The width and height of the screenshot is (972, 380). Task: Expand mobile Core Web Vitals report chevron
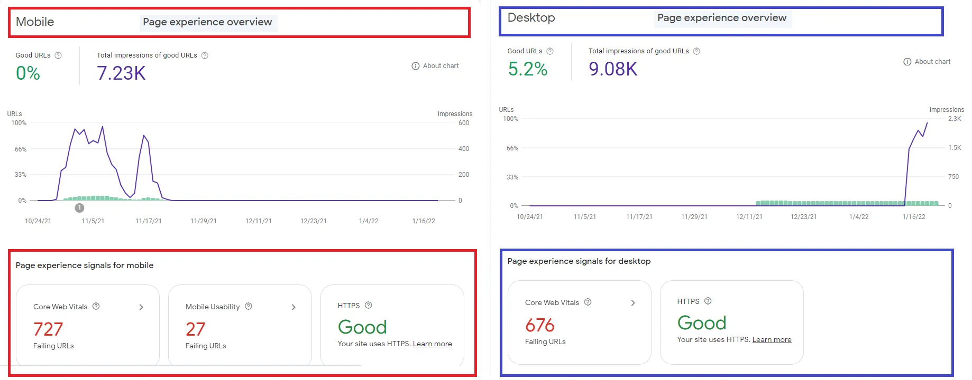pyautogui.click(x=141, y=307)
